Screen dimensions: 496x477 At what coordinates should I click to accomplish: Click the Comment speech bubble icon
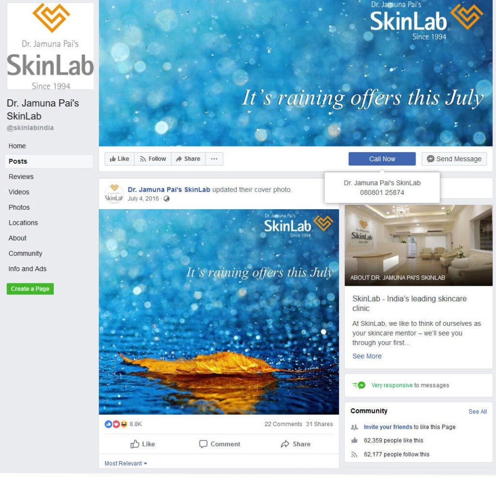point(203,444)
